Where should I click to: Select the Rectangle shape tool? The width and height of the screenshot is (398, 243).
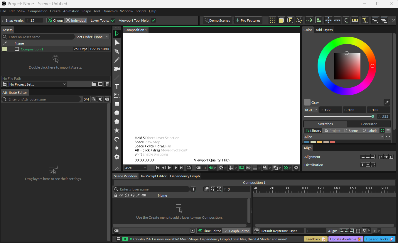point(117,104)
